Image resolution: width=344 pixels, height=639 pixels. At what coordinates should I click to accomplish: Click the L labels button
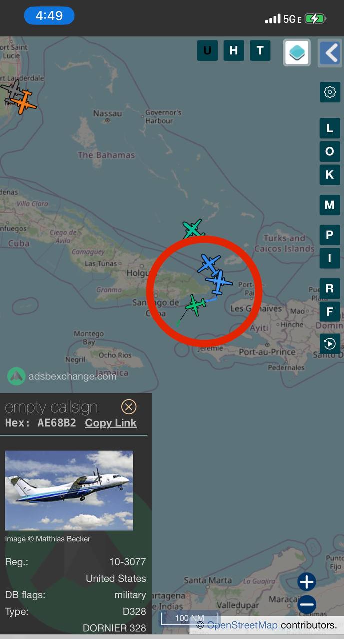click(x=330, y=128)
